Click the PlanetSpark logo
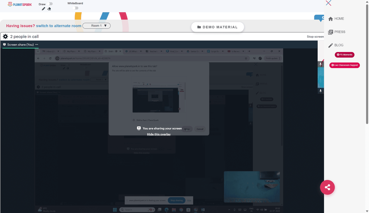This screenshot has width=369, height=213. [20, 4]
